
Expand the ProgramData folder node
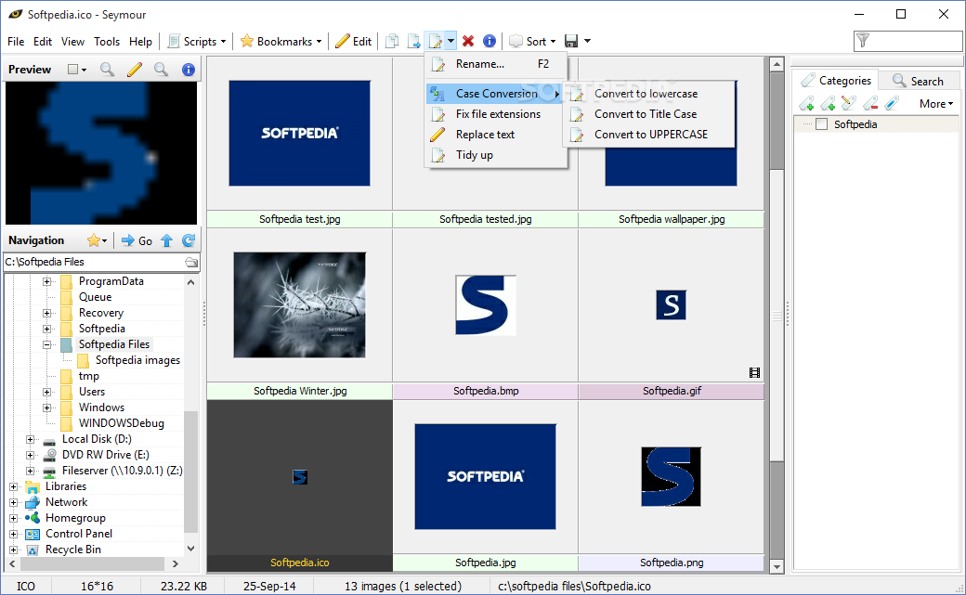coord(46,281)
